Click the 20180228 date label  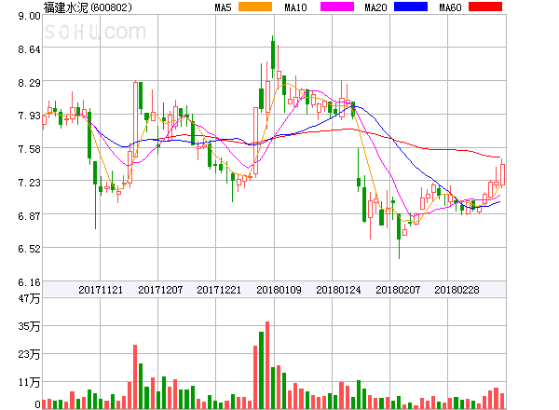pyautogui.click(x=457, y=290)
